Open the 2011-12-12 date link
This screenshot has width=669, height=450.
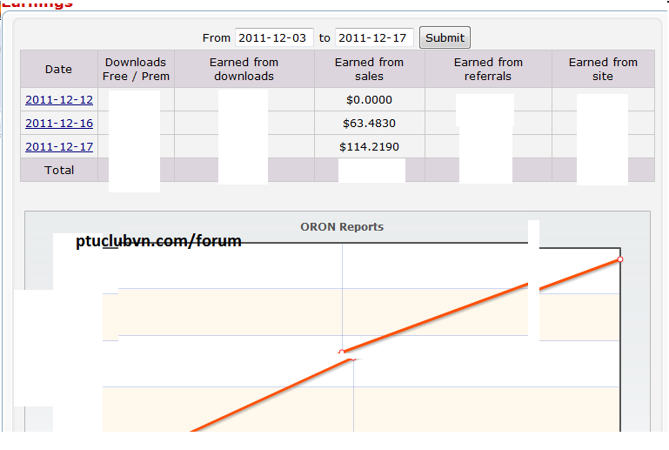click(x=59, y=100)
